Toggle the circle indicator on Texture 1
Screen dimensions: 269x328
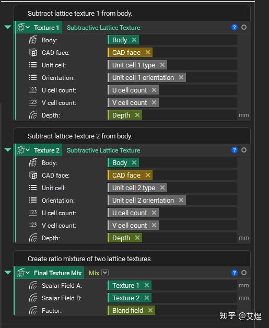tap(244, 27)
